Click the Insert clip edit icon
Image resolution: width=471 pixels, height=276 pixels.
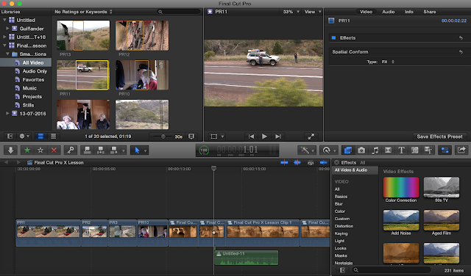point(101,150)
